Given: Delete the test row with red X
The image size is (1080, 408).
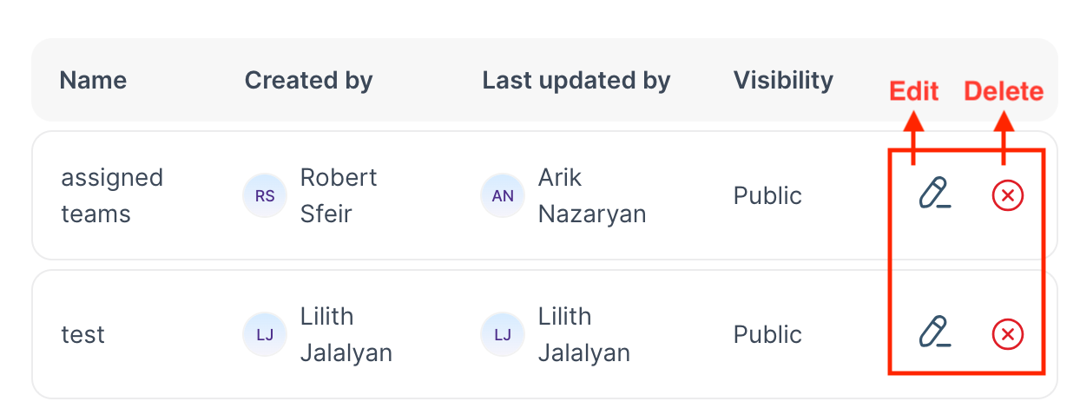Looking at the screenshot, I should click(x=1008, y=334).
